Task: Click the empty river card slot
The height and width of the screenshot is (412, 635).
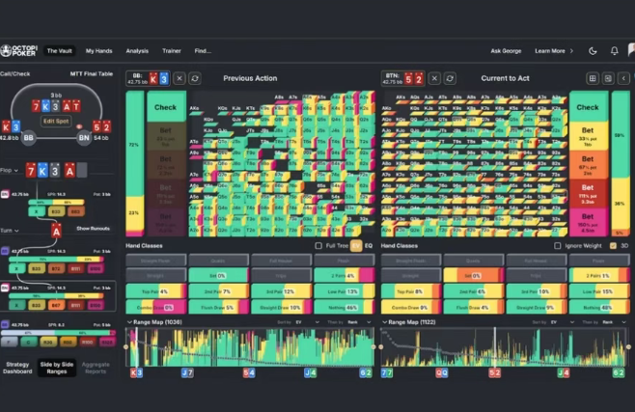Action: (81, 170)
